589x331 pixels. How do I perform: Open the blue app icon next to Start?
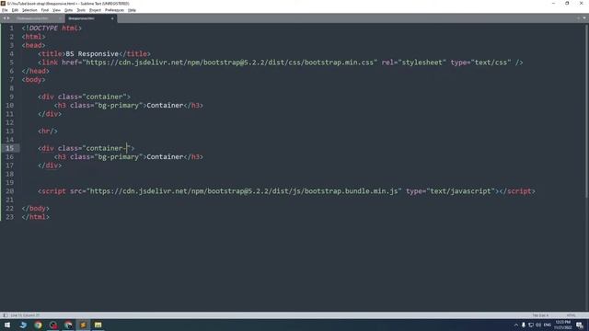[x=22, y=325]
